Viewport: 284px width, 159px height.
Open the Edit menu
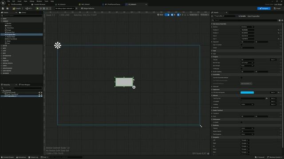click(14, 1)
